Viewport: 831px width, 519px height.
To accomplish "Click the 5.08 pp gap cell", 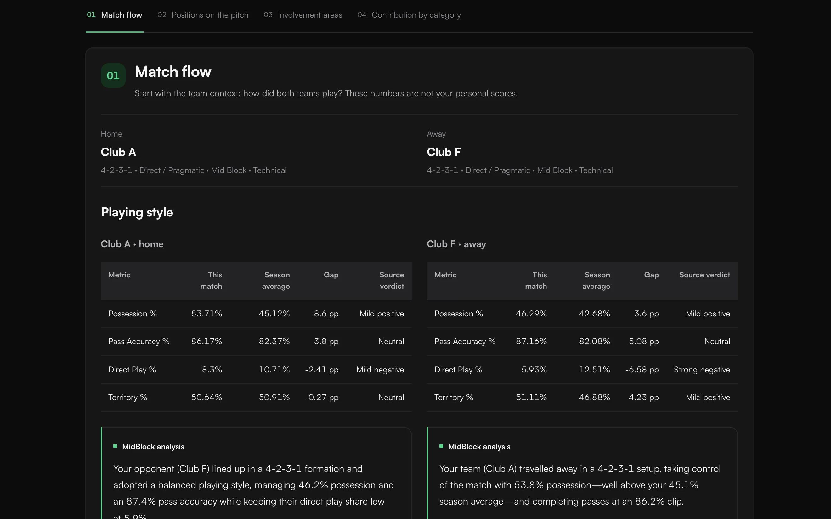I will pyautogui.click(x=643, y=342).
